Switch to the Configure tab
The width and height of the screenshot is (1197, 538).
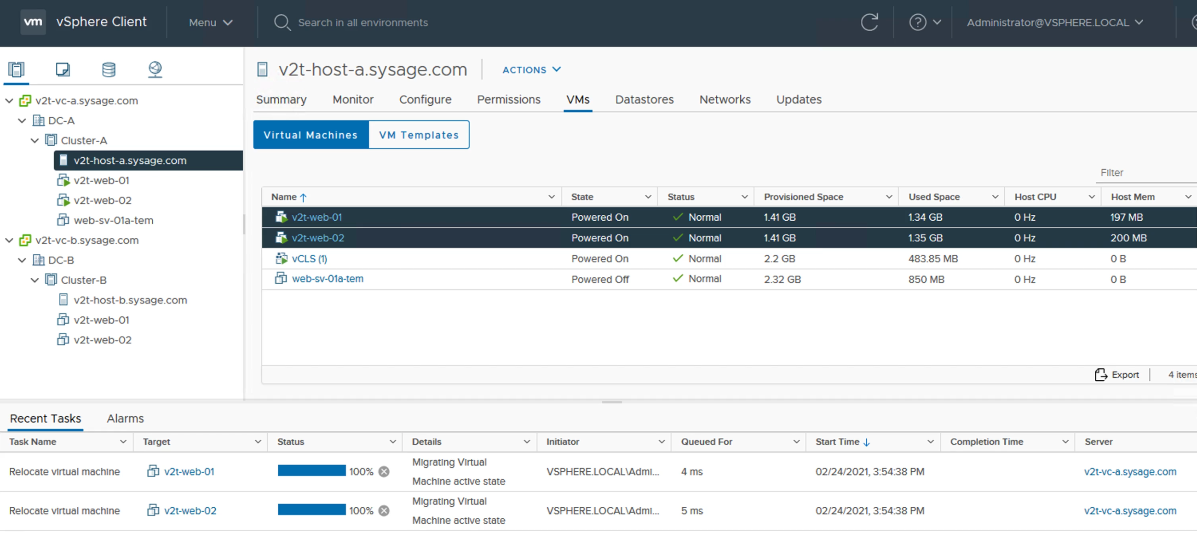point(425,99)
